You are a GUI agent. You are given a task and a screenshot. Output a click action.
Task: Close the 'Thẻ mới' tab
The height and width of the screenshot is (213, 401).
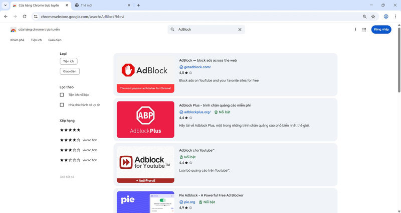click(x=129, y=5)
